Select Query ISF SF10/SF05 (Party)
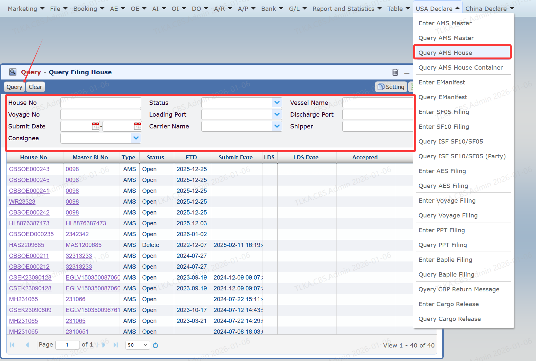This screenshot has height=361, width=536. coord(462,156)
